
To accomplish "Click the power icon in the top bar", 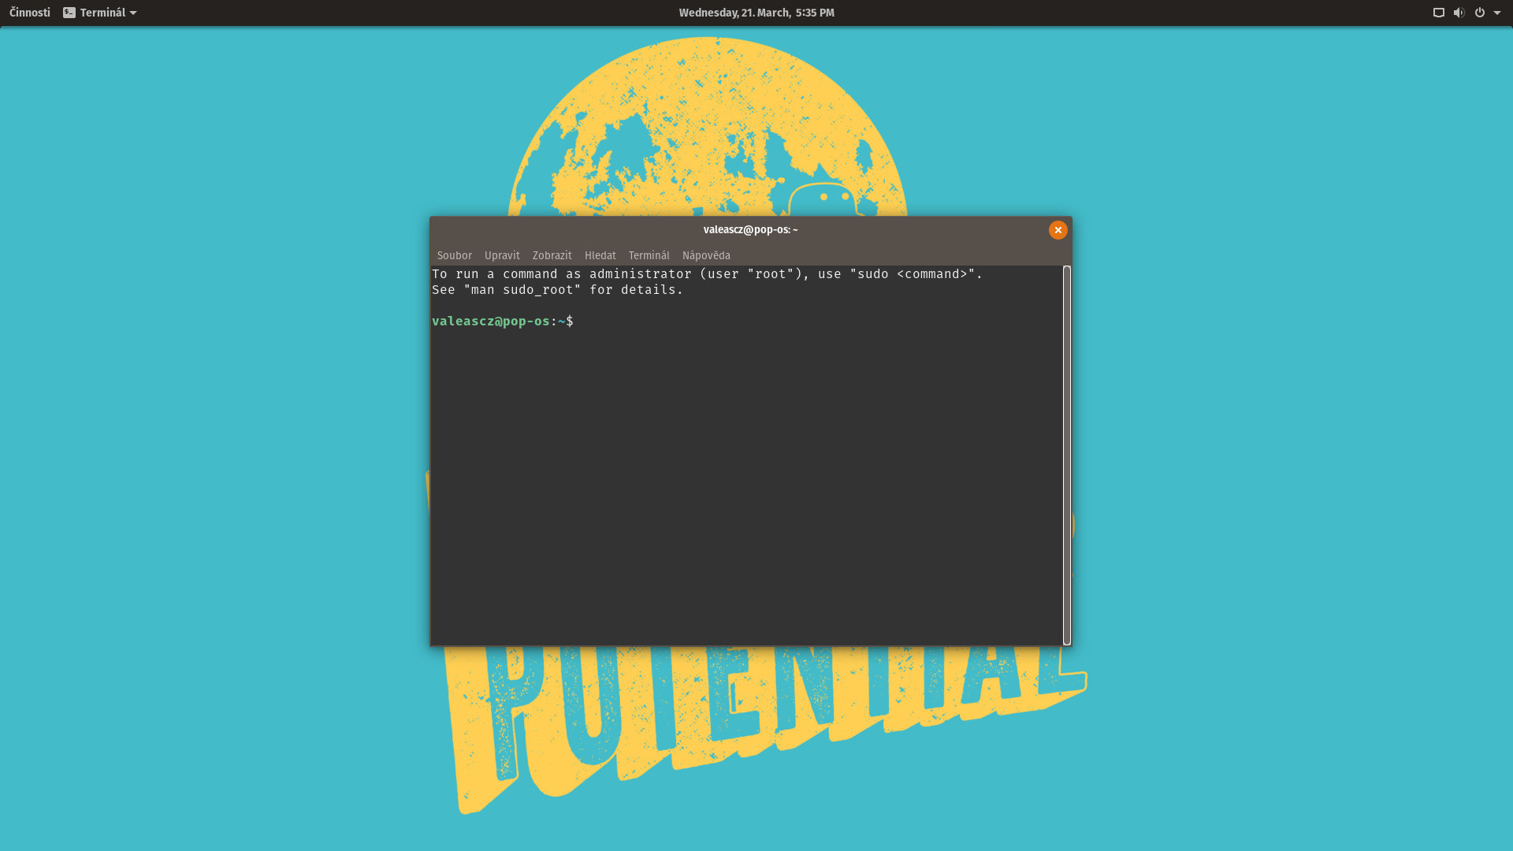I will tap(1479, 13).
